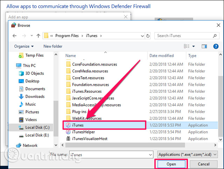The image size is (224, 169).
Task: Toggle the preview pane
Action: pyautogui.click(x=204, y=46)
